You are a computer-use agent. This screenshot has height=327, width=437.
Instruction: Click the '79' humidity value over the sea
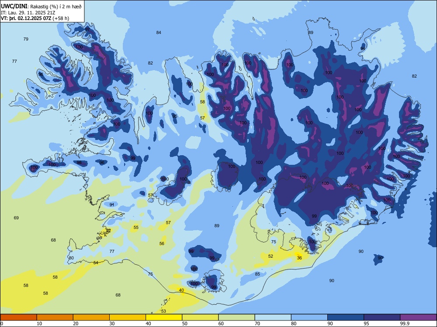click(26, 39)
